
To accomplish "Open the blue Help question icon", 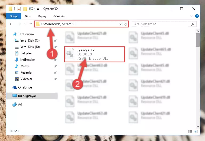I will [x=197, y=16].
